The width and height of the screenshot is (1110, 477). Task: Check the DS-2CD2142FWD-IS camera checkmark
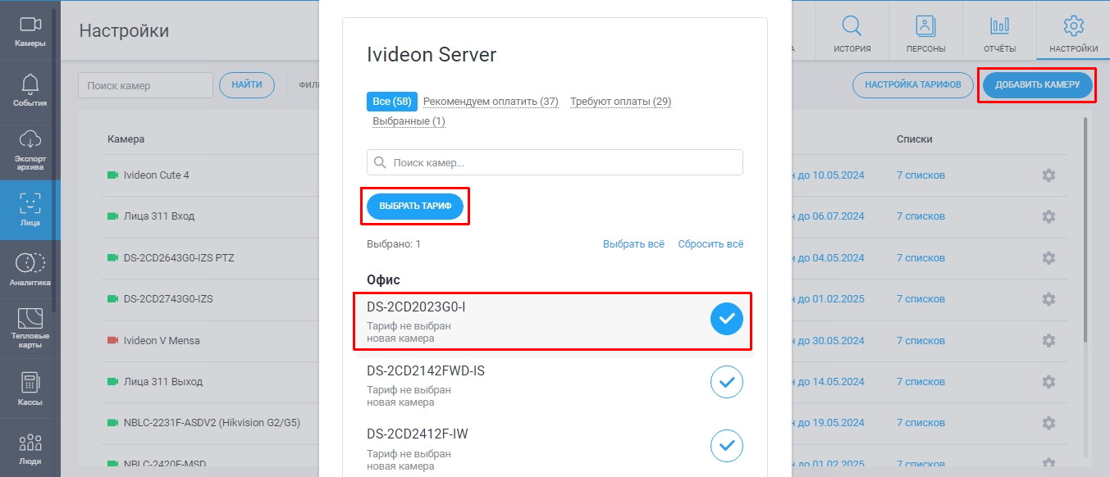click(726, 382)
